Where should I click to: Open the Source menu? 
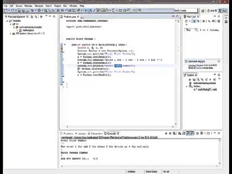[x=19, y=6]
